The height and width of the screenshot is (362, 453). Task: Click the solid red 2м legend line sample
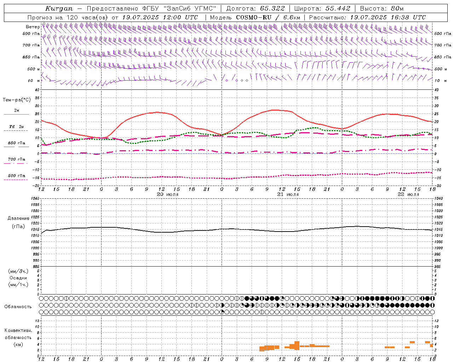tap(16, 114)
